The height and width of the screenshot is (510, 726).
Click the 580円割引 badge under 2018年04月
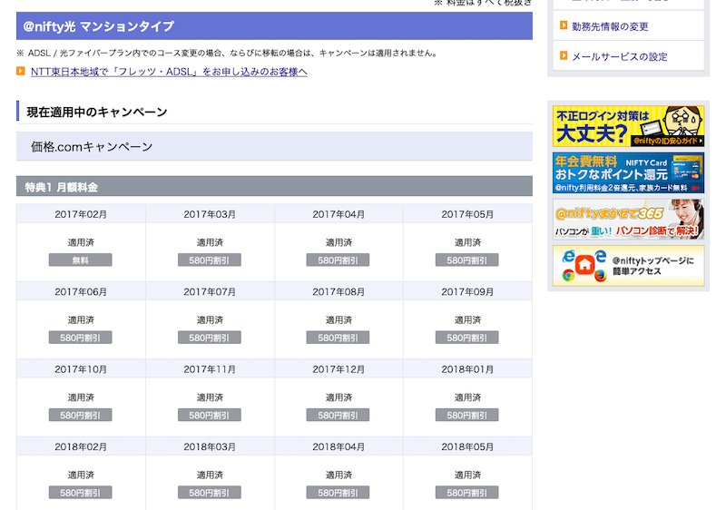pyautogui.click(x=338, y=493)
